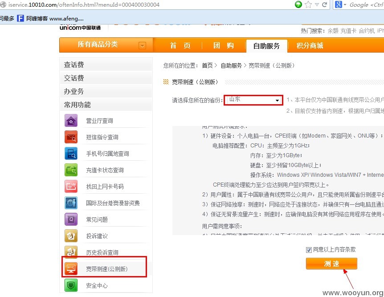Click the 安全中心 green shield icon
This screenshot has height=297, width=384.
coord(71,285)
